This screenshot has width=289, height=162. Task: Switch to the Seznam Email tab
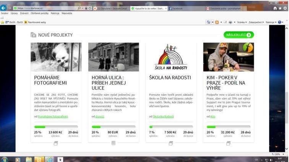[x=111, y=8]
